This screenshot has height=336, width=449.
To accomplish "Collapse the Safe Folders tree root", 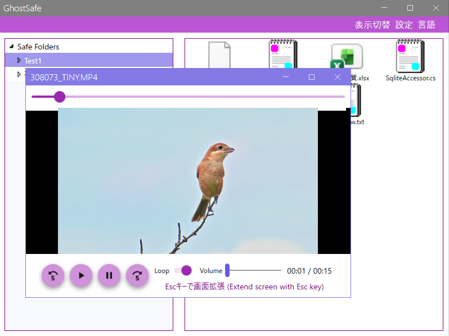I will pyautogui.click(x=11, y=47).
